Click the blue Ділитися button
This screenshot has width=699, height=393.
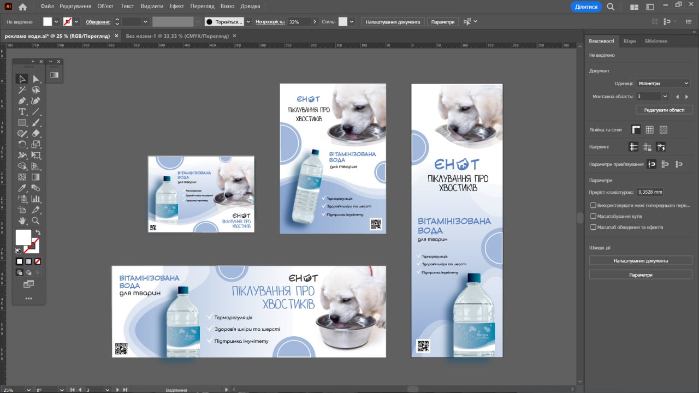(586, 7)
